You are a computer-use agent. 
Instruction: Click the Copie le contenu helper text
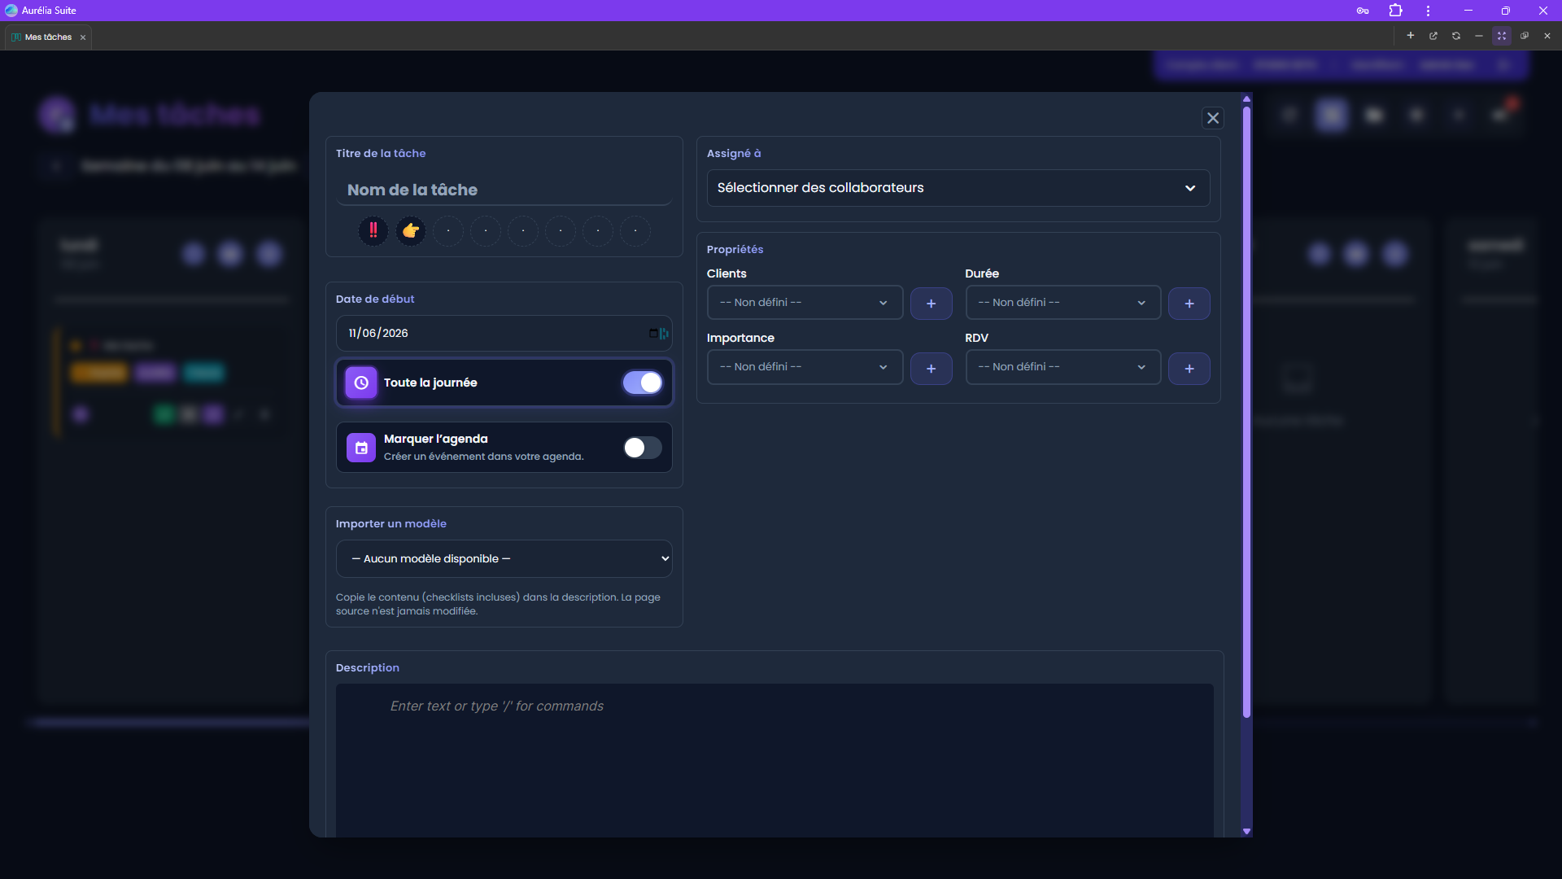(x=498, y=604)
